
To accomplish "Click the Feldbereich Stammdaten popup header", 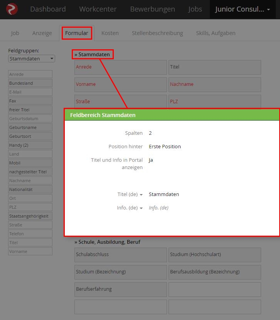I will 172,115.
